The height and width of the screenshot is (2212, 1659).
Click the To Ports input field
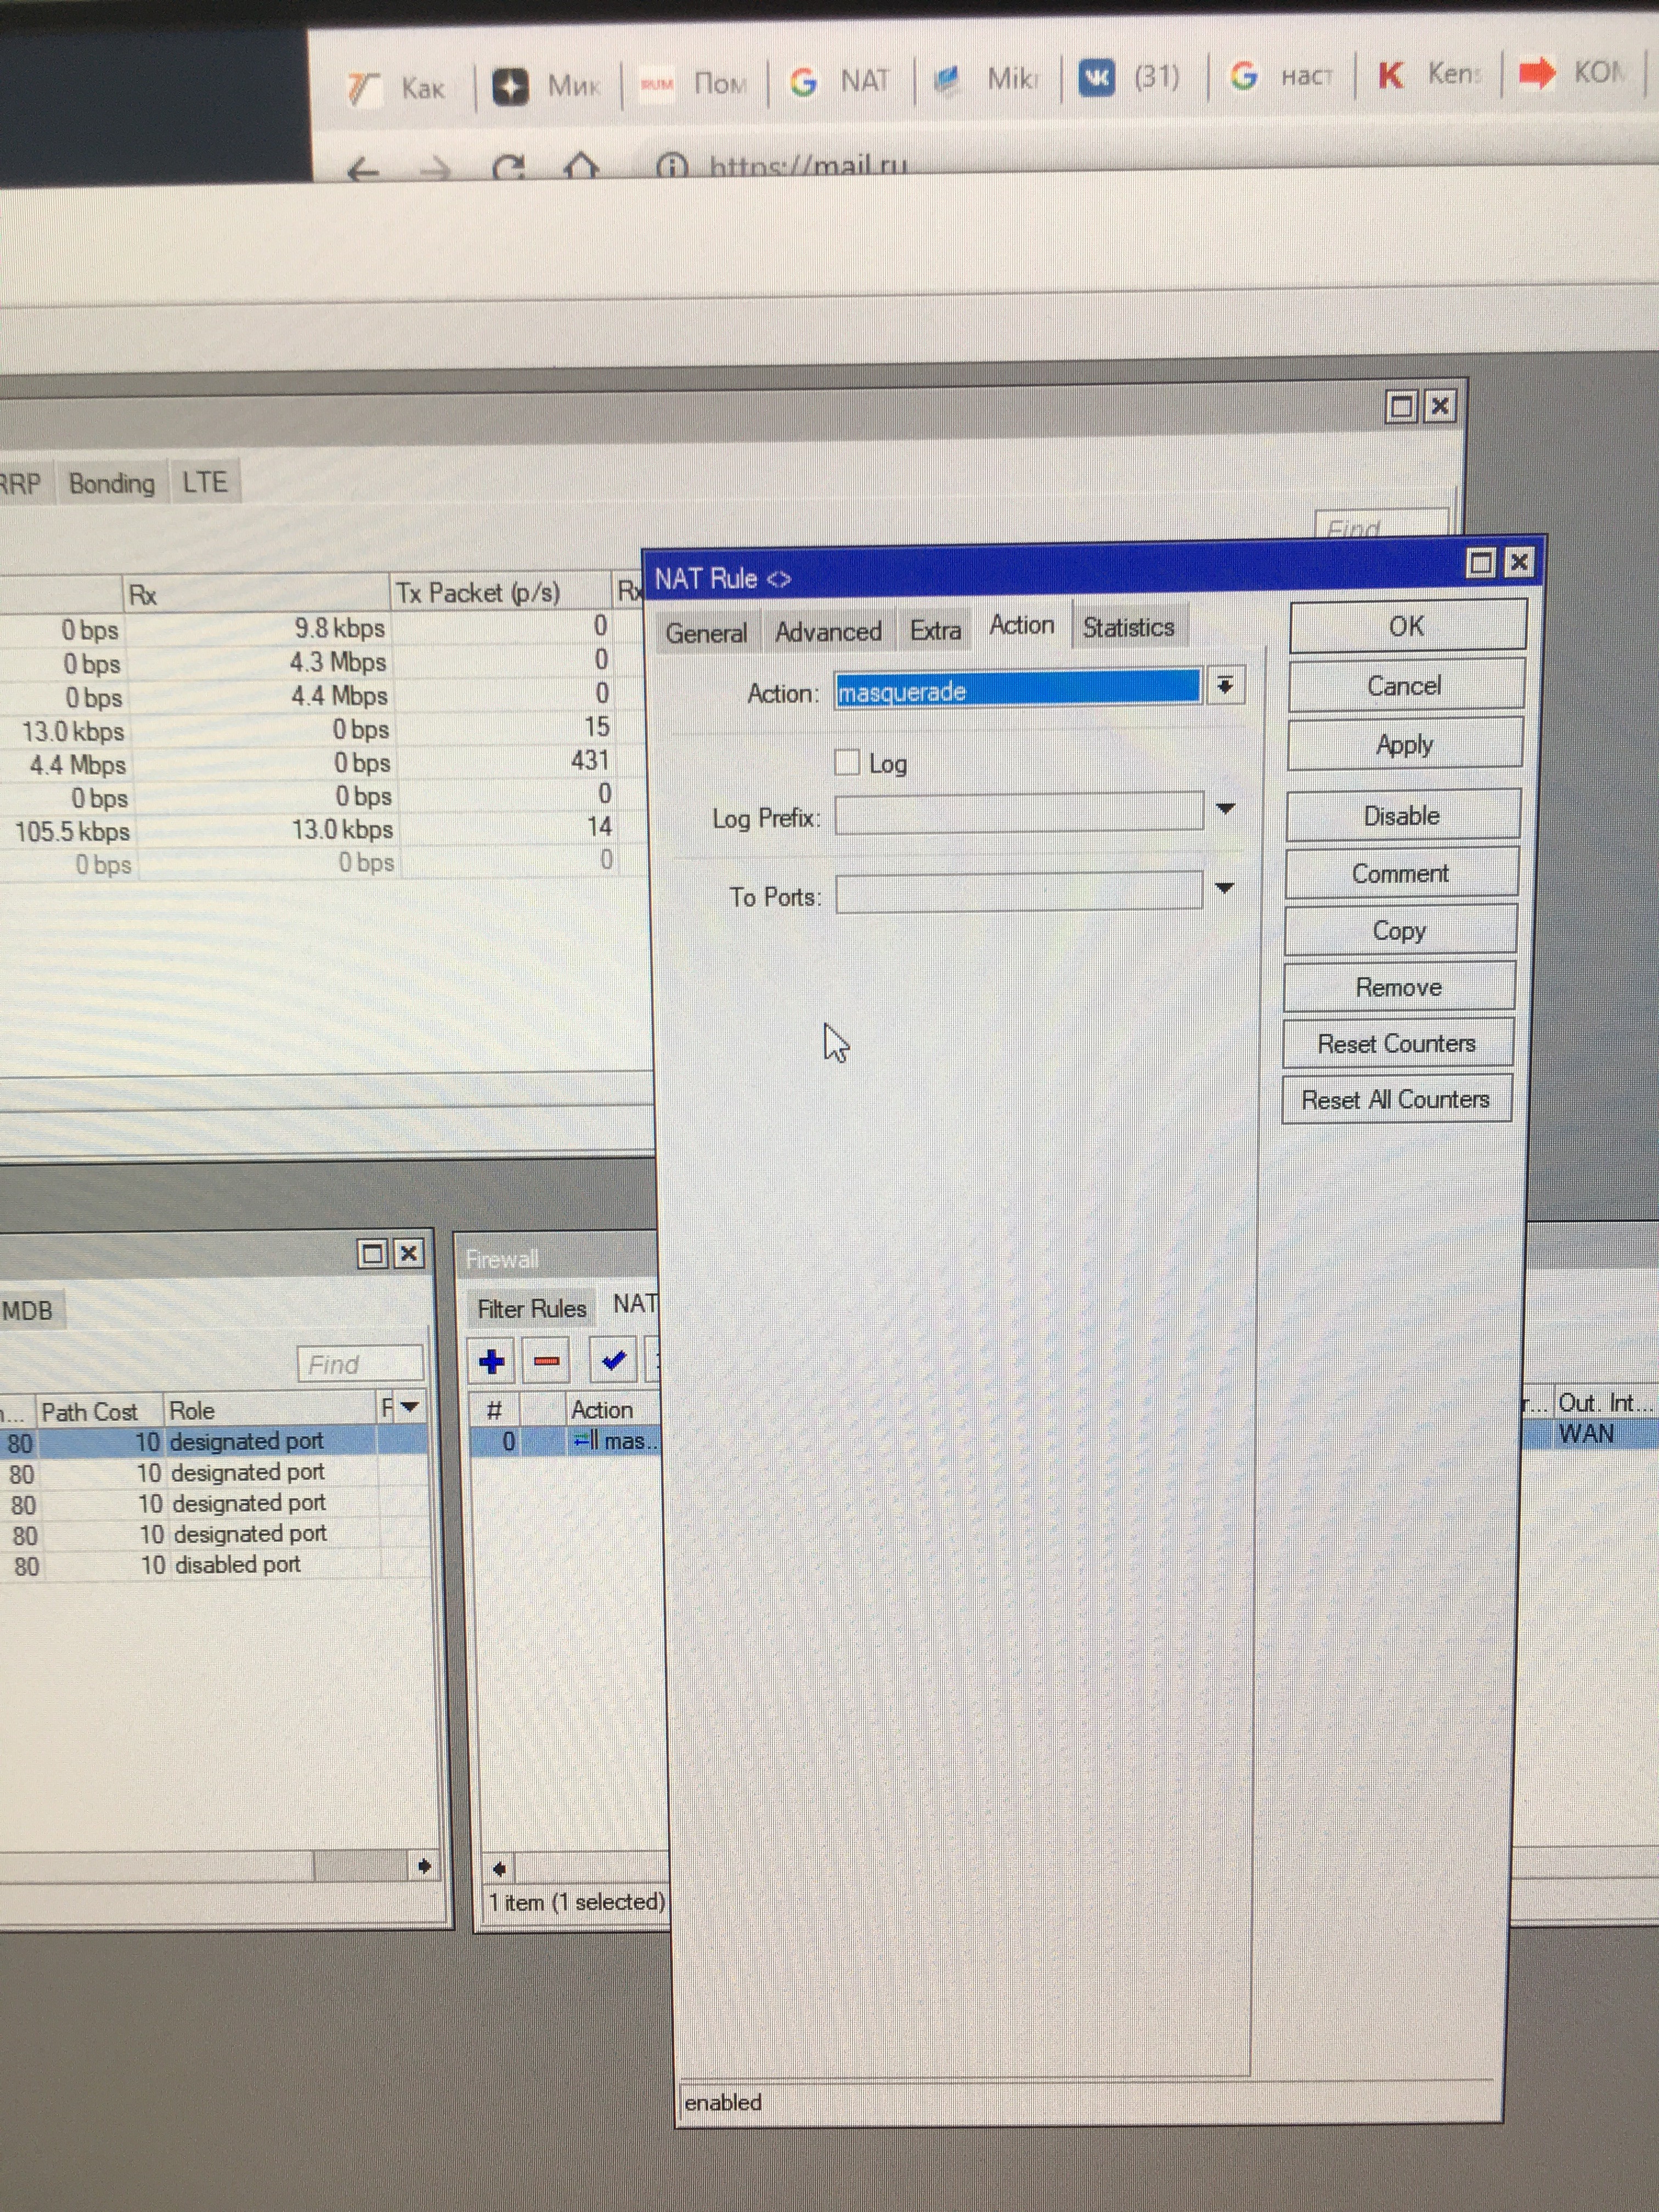(x=1019, y=892)
